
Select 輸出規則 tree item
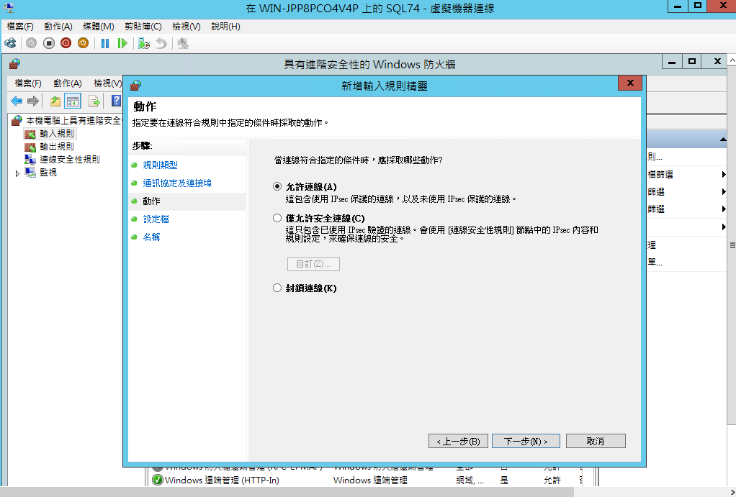57,147
